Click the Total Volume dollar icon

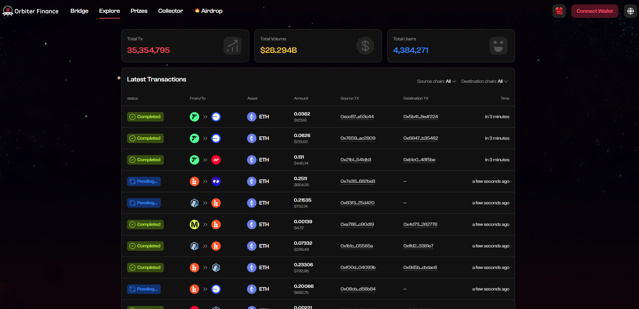point(365,46)
